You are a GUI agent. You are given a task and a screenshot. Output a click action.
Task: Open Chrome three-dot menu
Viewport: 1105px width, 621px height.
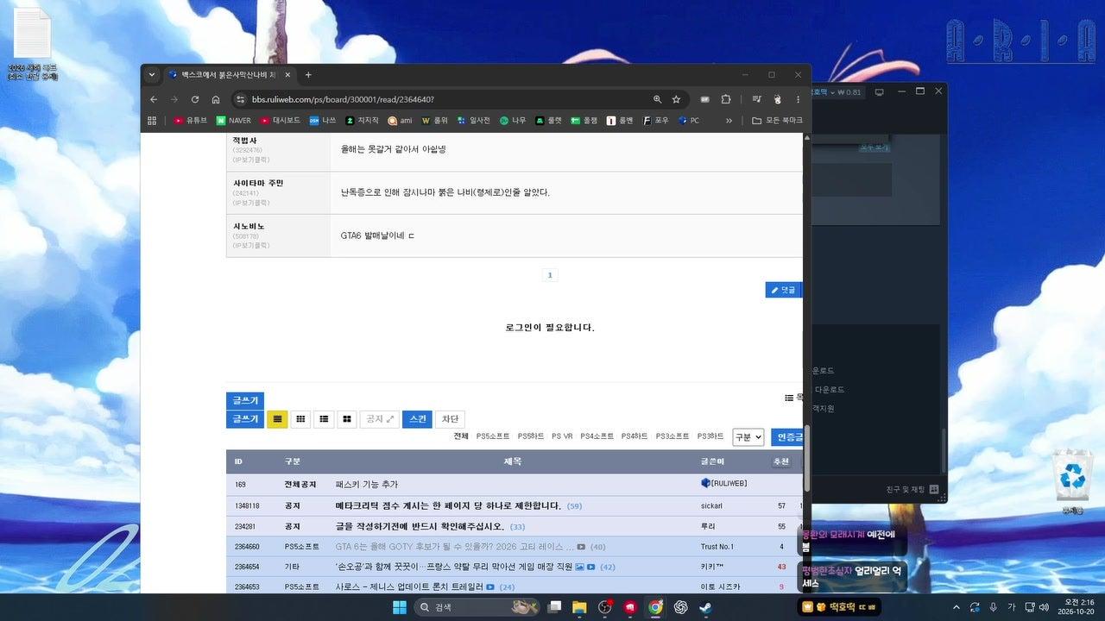tap(798, 99)
